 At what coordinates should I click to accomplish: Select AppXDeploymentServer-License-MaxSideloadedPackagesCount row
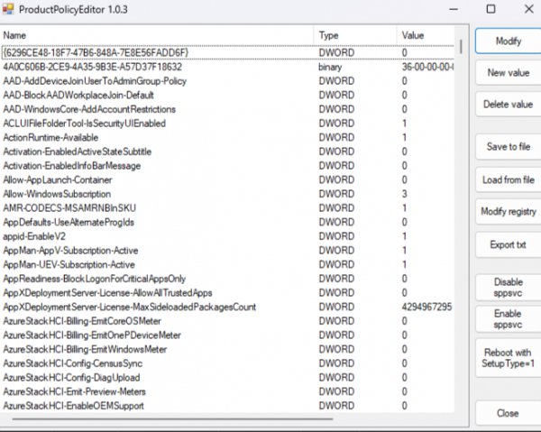(x=228, y=308)
